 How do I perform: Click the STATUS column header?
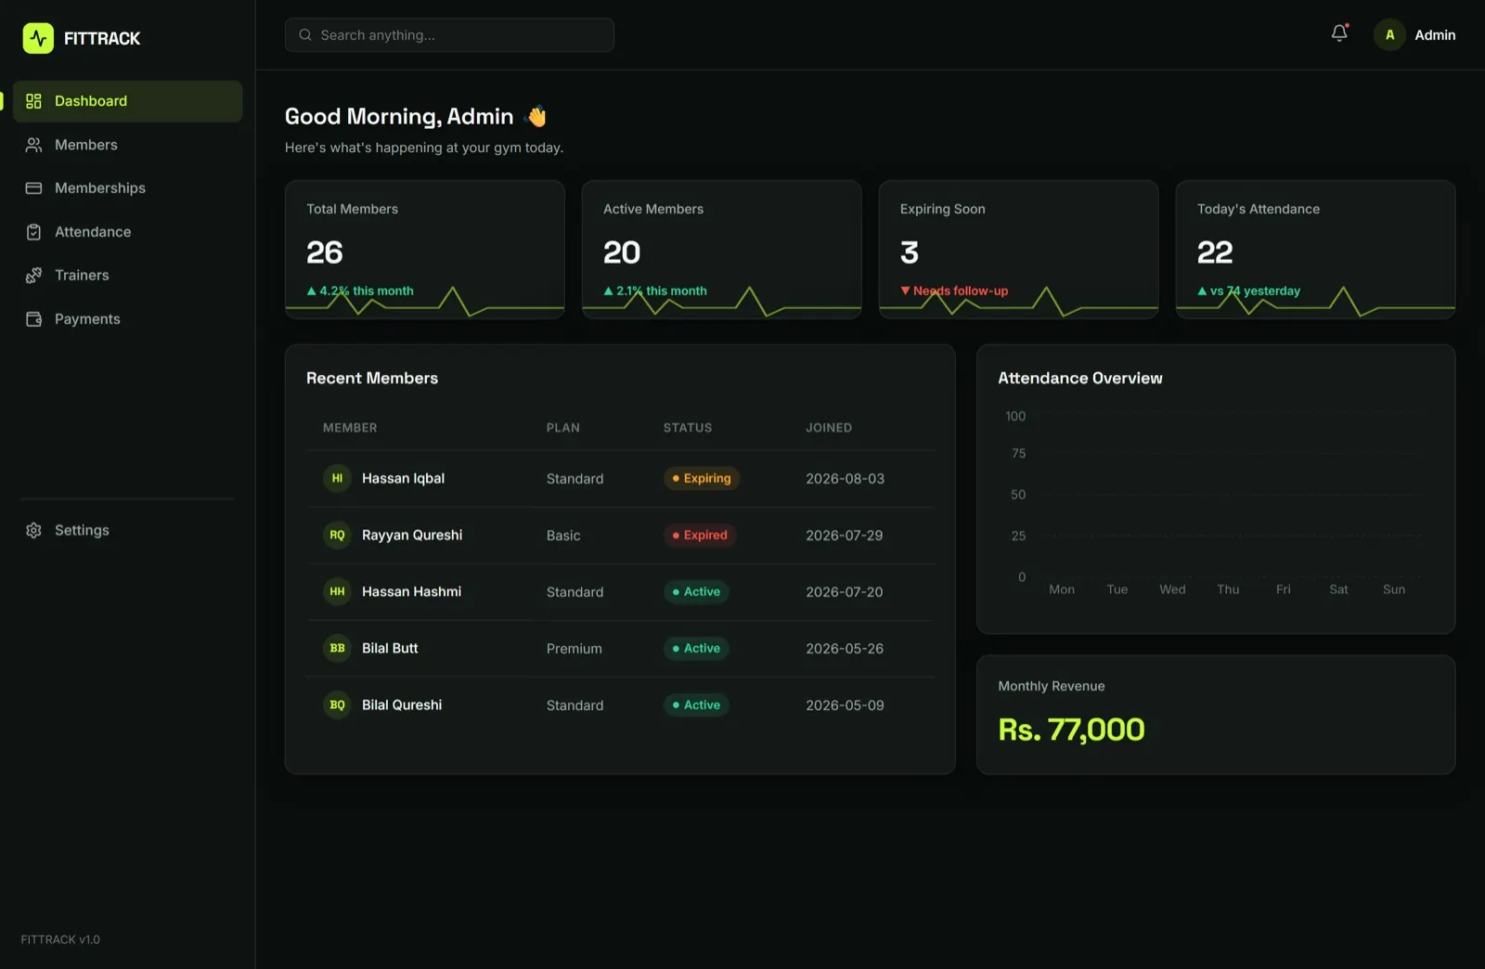pyautogui.click(x=688, y=428)
